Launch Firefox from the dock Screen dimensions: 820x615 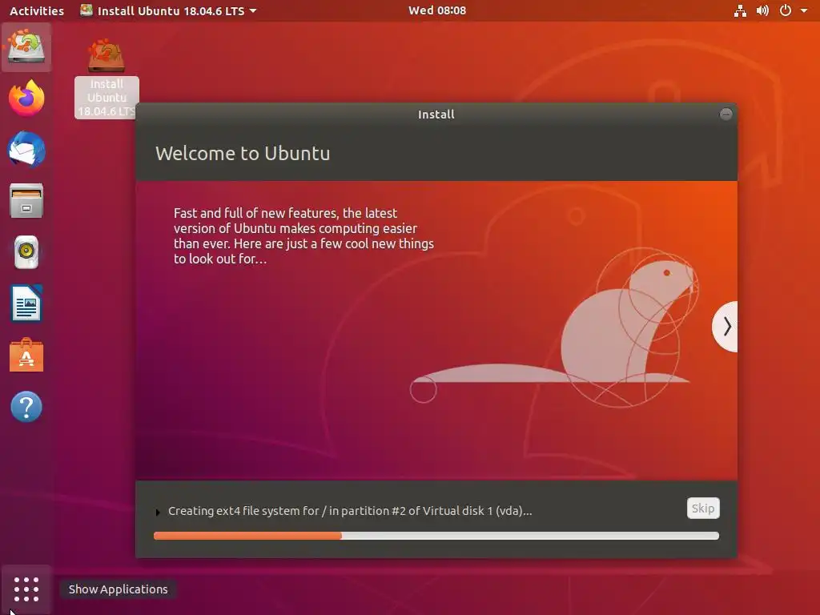point(26,98)
